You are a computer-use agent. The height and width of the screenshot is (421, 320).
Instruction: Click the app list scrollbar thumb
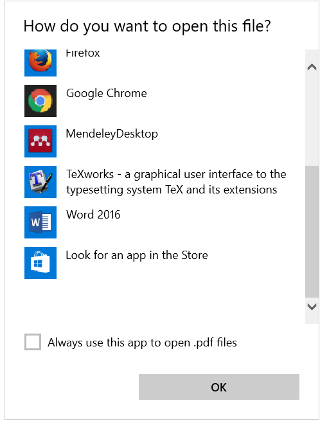312,232
